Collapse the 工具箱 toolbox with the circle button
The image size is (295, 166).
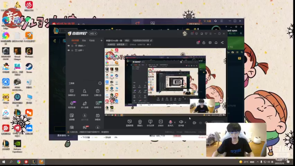tap(100, 83)
